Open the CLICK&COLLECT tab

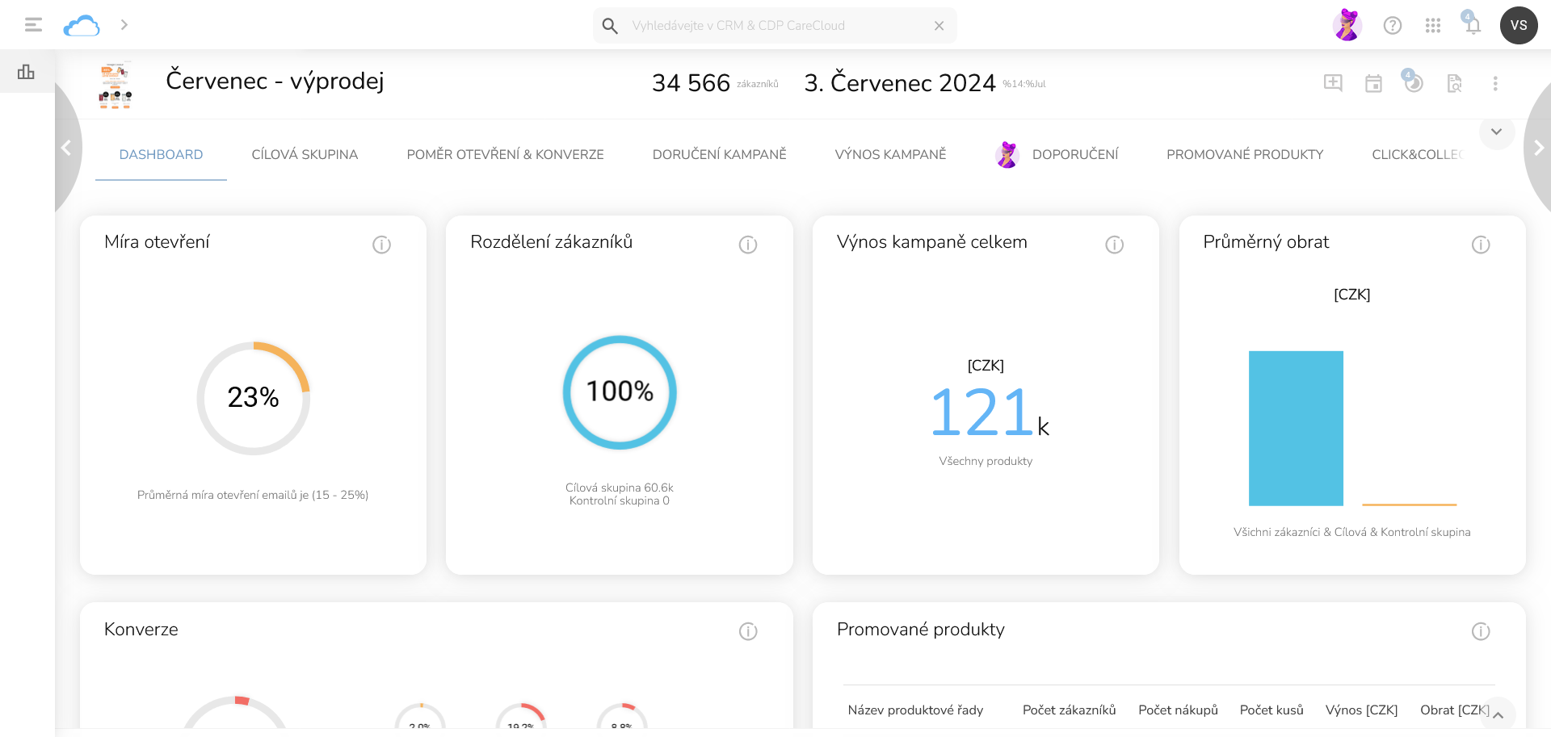1418,154
